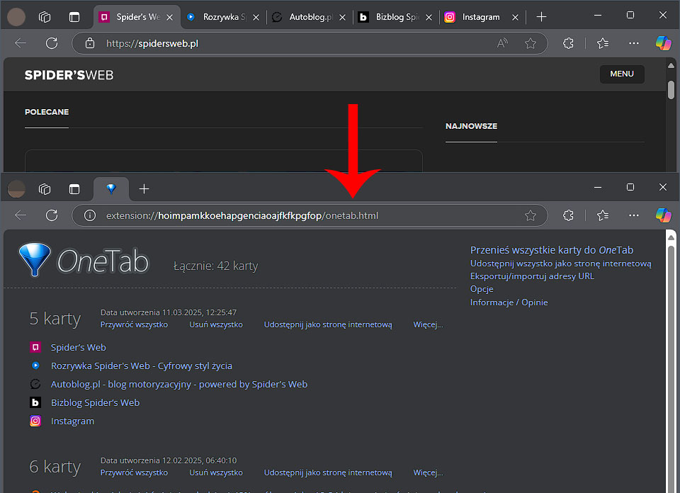View site info padlock for spidersweb.pl
680x493 pixels.
(x=90, y=43)
